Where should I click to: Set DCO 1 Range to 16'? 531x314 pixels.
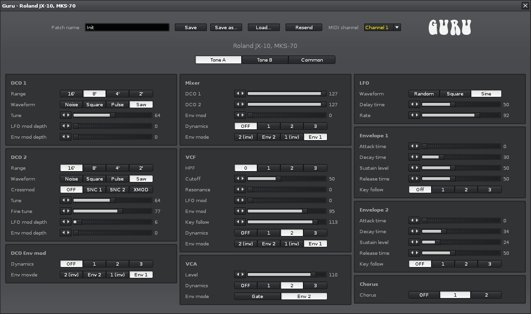click(71, 94)
